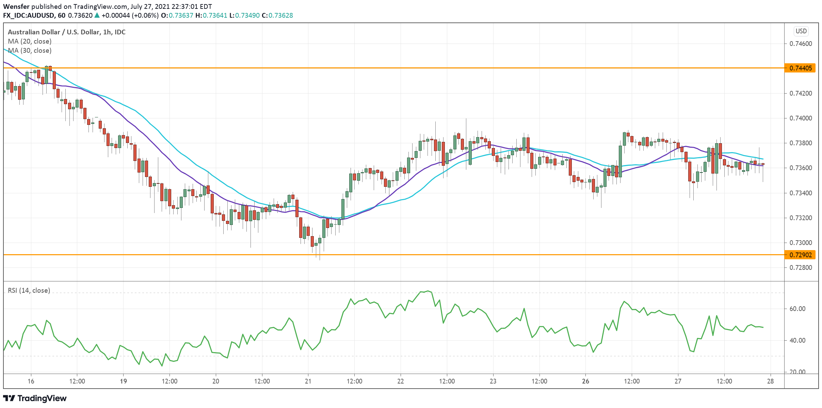Click date label 21 on time axis
Image resolution: width=822 pixels, height=408 pixels.
click(308, 381)
